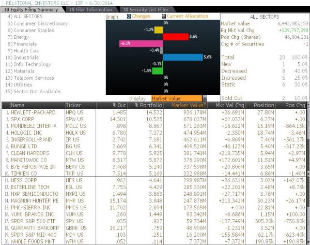Click the holdings table vertical scrollbar
This screenshot has width=310, height=245.
(308, 174)
